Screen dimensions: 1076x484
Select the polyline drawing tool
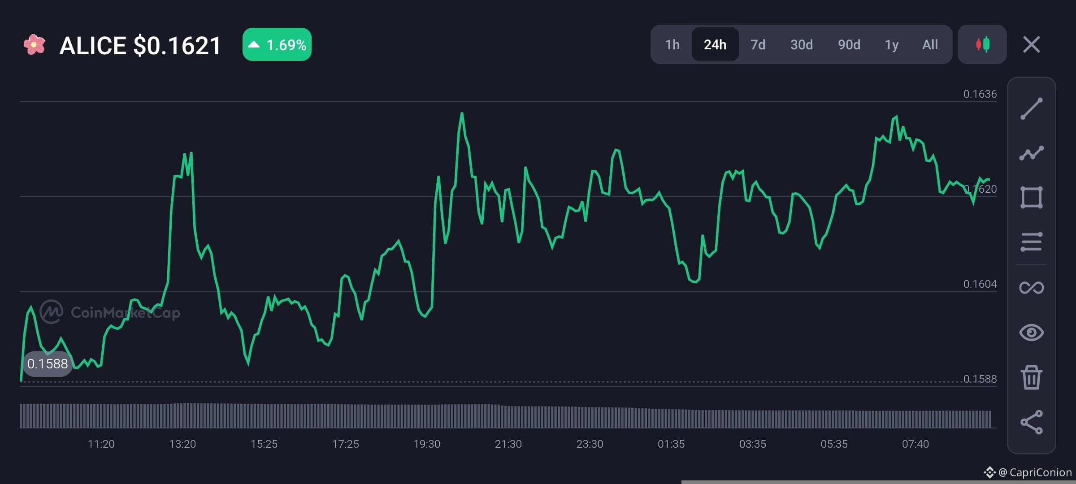tap(1032, 152)
